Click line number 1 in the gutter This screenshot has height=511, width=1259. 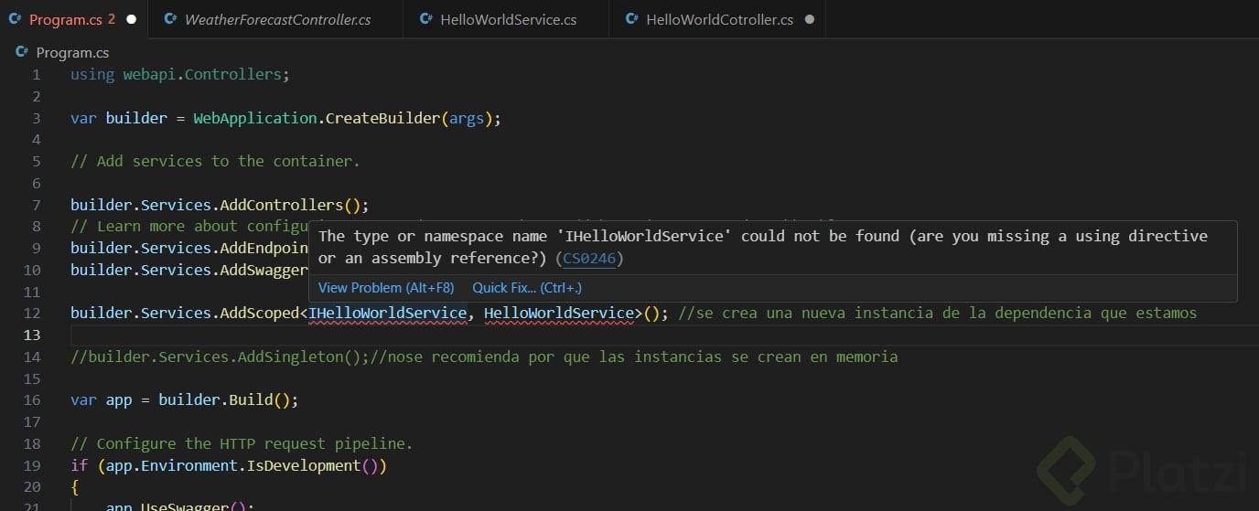click(36, 75)
